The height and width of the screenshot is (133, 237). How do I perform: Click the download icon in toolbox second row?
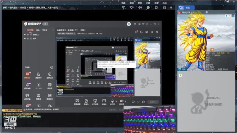(x=39, y=86)
